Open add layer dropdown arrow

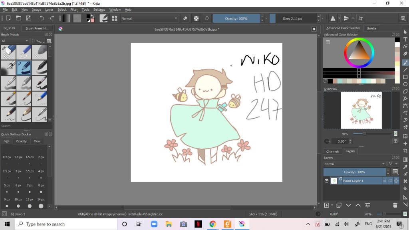pos(332,205)
